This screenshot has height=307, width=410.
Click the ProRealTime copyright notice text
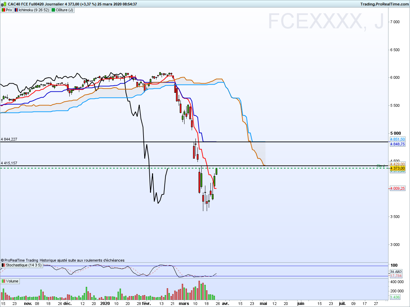pos(63,260)
